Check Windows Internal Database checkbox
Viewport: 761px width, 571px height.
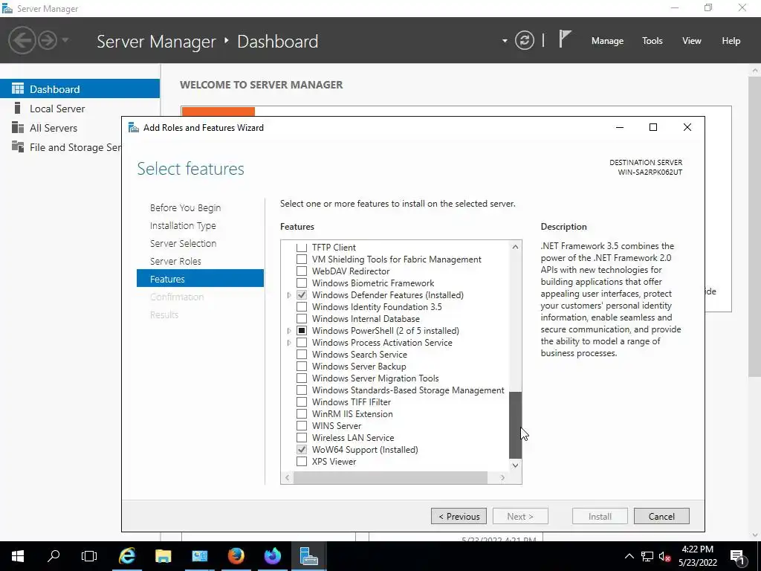click(x=302, y=318)
